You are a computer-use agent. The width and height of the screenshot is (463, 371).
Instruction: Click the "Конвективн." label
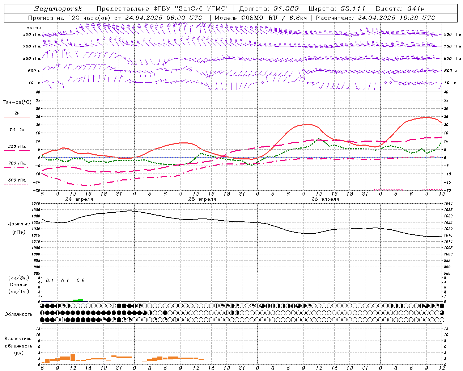coord(18,339)
